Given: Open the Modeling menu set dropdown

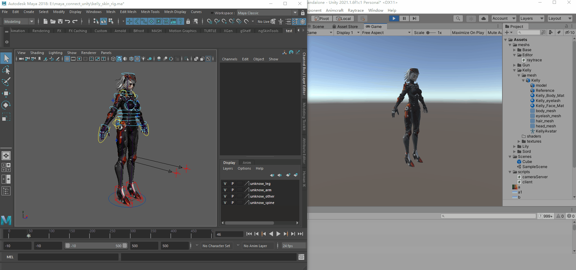Looking at the screenshot, I should (19, 22).
